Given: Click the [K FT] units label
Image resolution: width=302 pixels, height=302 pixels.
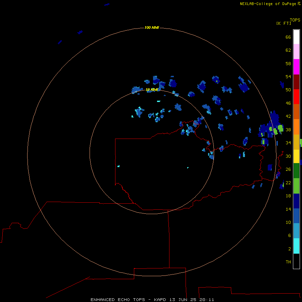Looking at the screenshot, I should click(284, 23).
